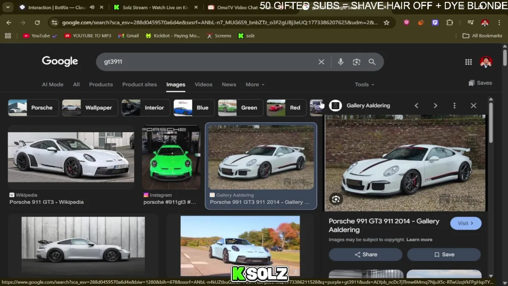Switch to the Videos results tab
This screenshot has height=286, width=508.
tap(204, 85)
